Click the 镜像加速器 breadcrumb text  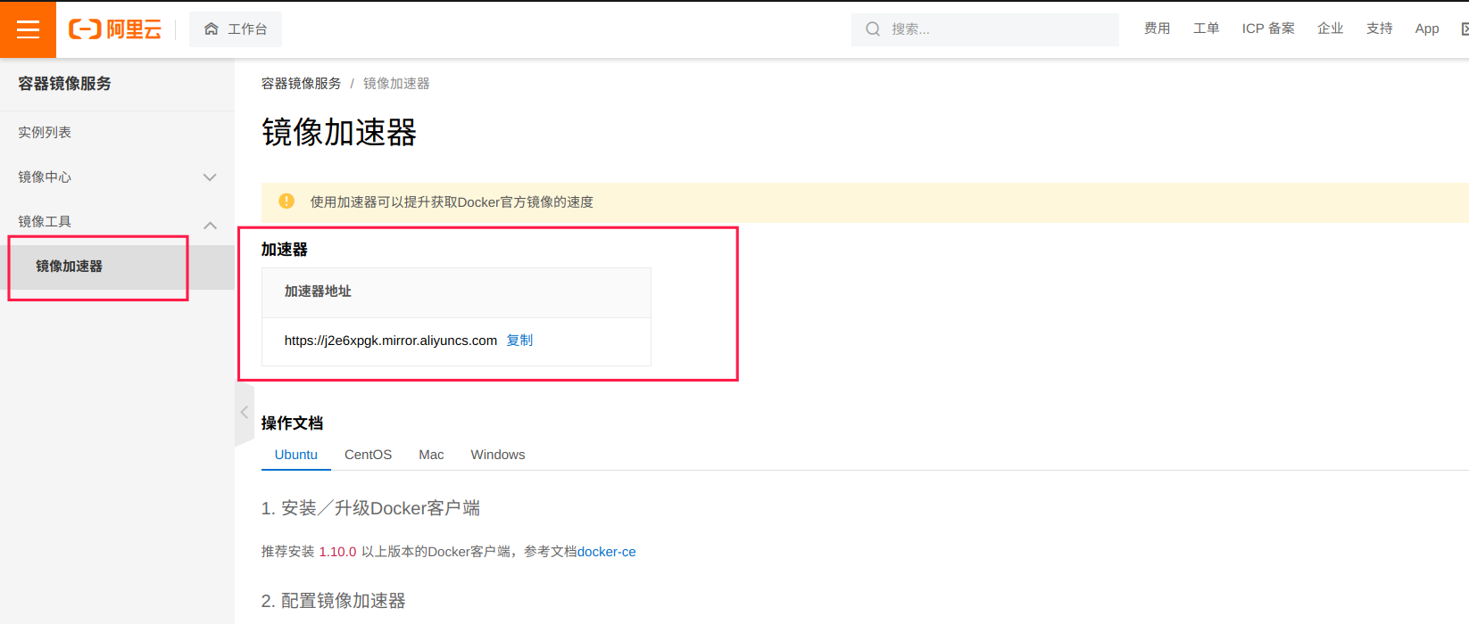click(x=396, y=83)
